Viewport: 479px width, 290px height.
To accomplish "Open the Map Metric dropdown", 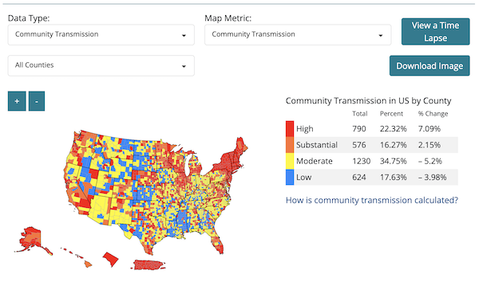I will tap(298, 35).
